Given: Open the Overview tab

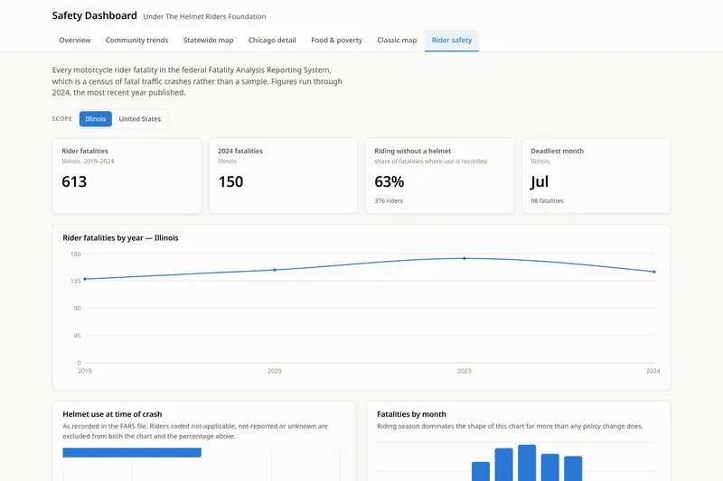Looking at the screenshot, I should pyautogui.click(x=75, y=40).
